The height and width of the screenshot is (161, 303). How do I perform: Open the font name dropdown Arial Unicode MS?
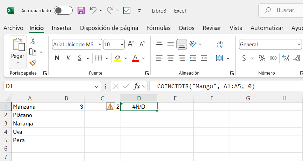pos(77,45)
